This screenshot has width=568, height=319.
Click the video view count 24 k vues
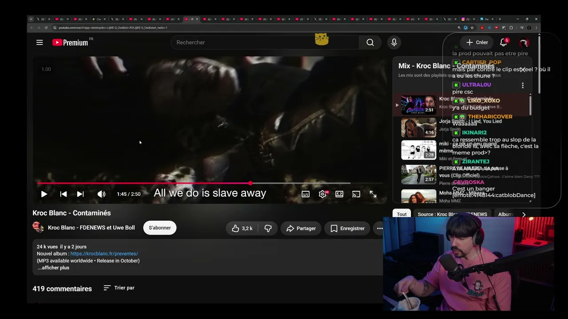coord(47,247)
